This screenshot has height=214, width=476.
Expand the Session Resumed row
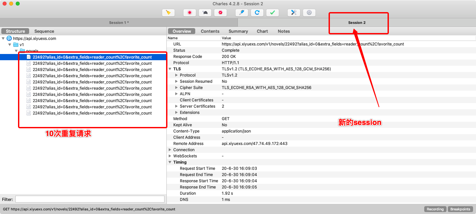tap(177, 81)
